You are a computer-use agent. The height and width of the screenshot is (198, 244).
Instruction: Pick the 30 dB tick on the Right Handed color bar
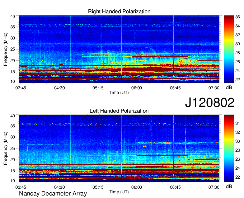pos(238,44)
